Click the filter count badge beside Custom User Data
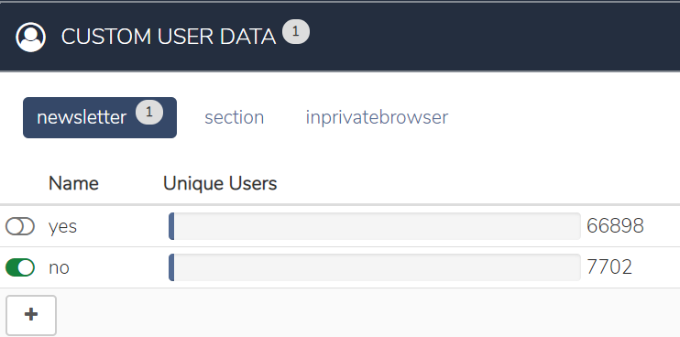680x337 pixels. pyautogui.click(x=296, y=32)
